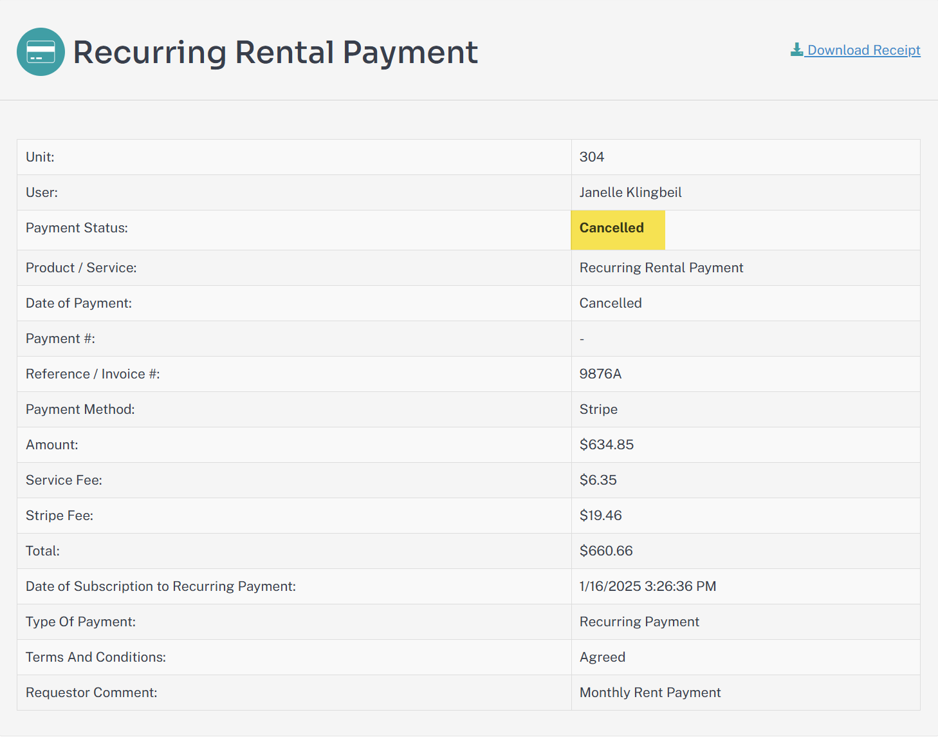The width and height of the screenshot is (938, 737).
Task: Click the comment text "Monthly Rent Payment"
Action: tap(650, 693)
